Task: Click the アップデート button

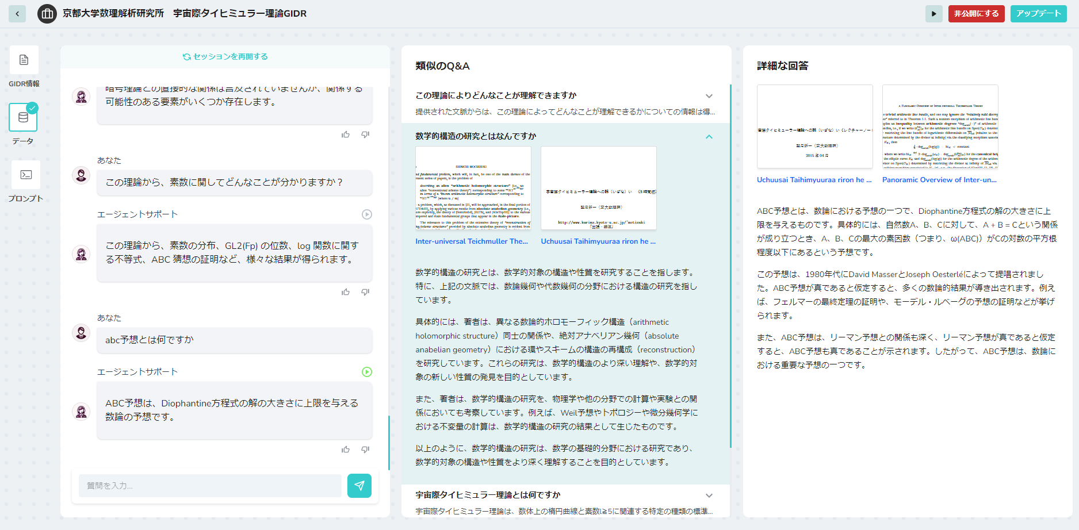Action: click(1039, 14)
